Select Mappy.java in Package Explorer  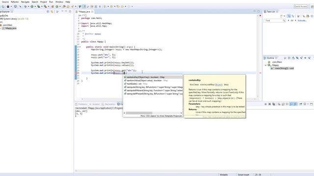[x=9, y=28]
